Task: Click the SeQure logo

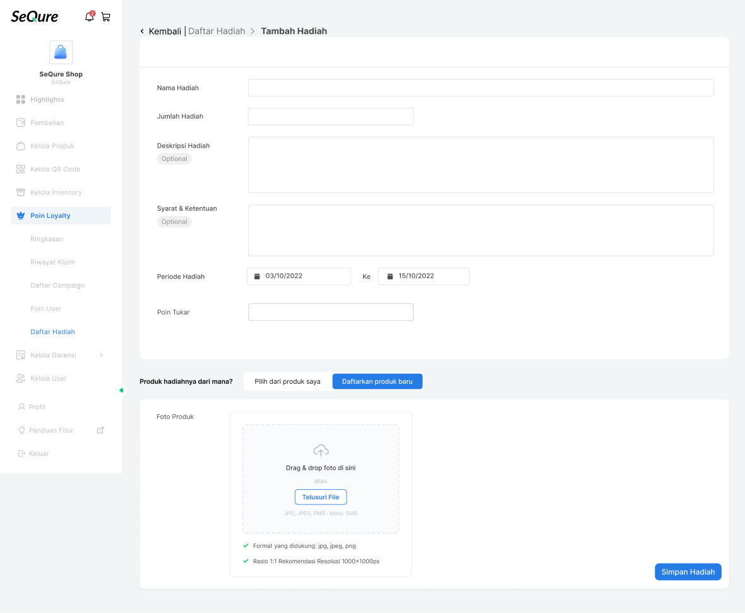Action: pyautogui.click(x=35, y=16)
